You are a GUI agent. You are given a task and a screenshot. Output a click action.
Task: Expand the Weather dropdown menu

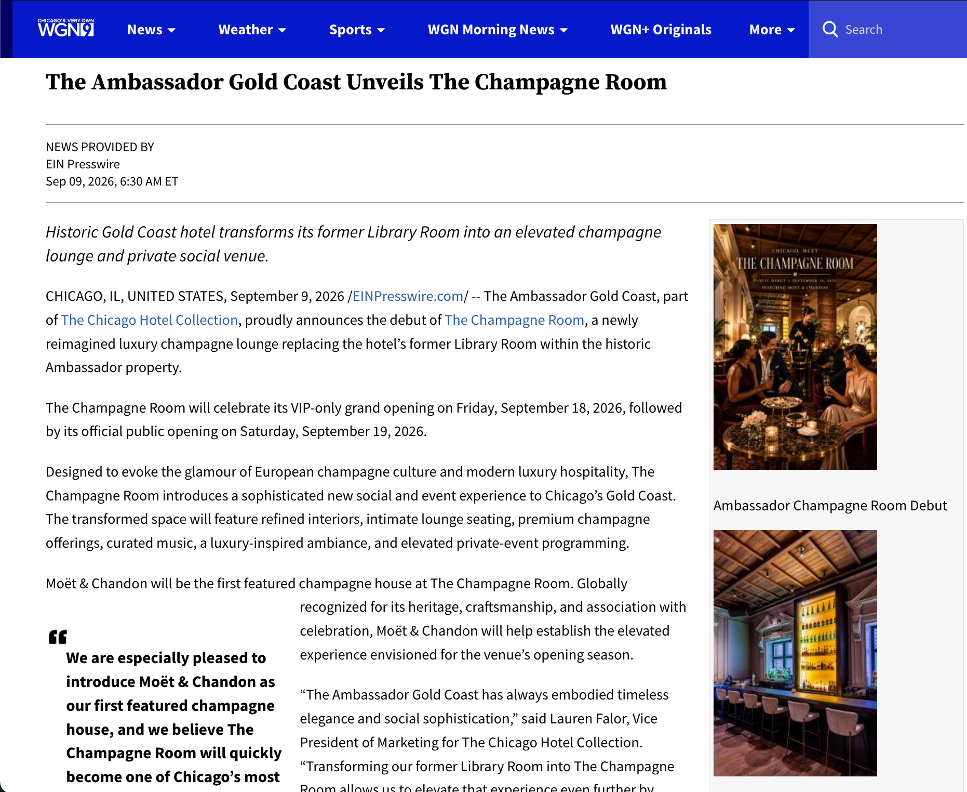[252, 30]
